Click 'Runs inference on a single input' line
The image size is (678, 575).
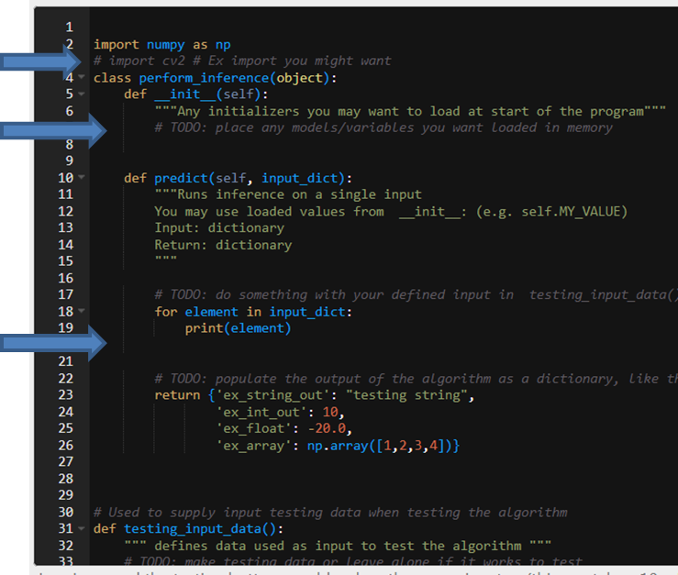[288, 194]
